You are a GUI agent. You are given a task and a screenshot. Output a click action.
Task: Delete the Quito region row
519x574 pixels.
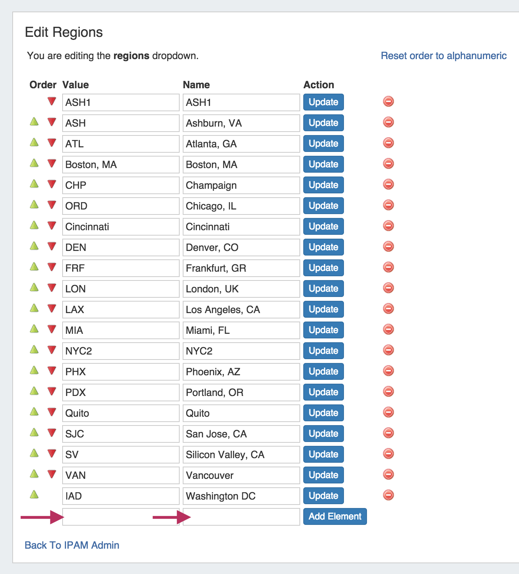388,412
